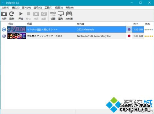The image size is (154, 114).
Task: Start emulation with the 开始 play button
Action: point(21,16)
